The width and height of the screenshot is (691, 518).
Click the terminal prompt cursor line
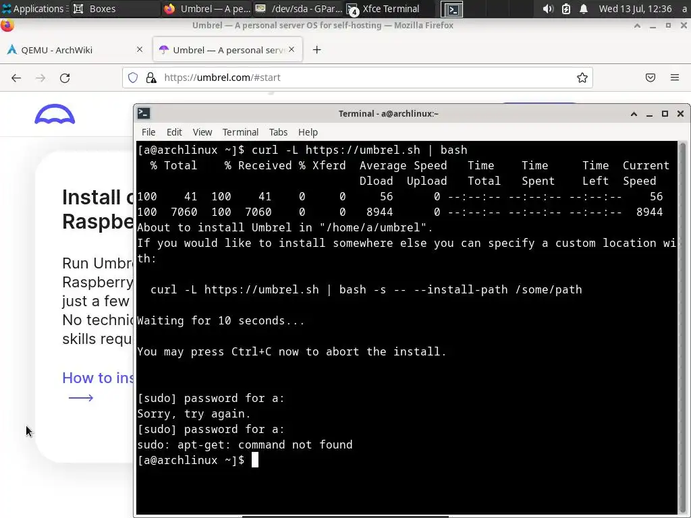pyautogui.click(x=198, y=460)
